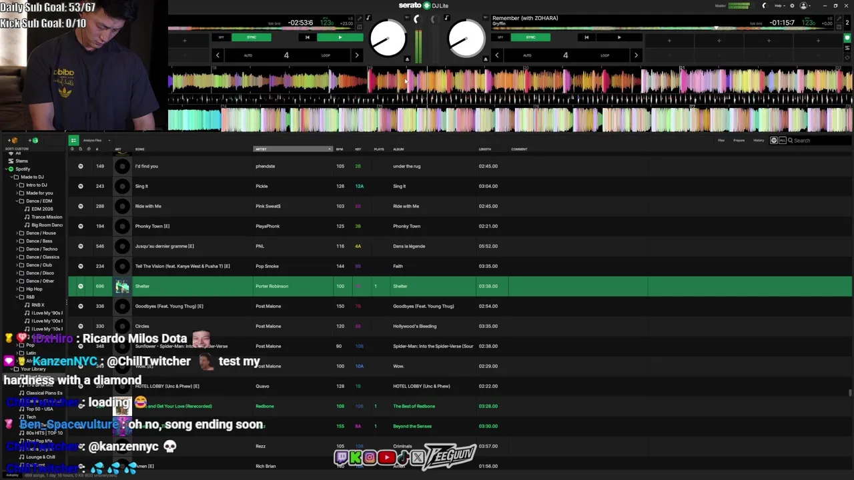The width and height of the screenshot is (854, 480).
Task: Switch library view mode green button
Action: point(73,140)
